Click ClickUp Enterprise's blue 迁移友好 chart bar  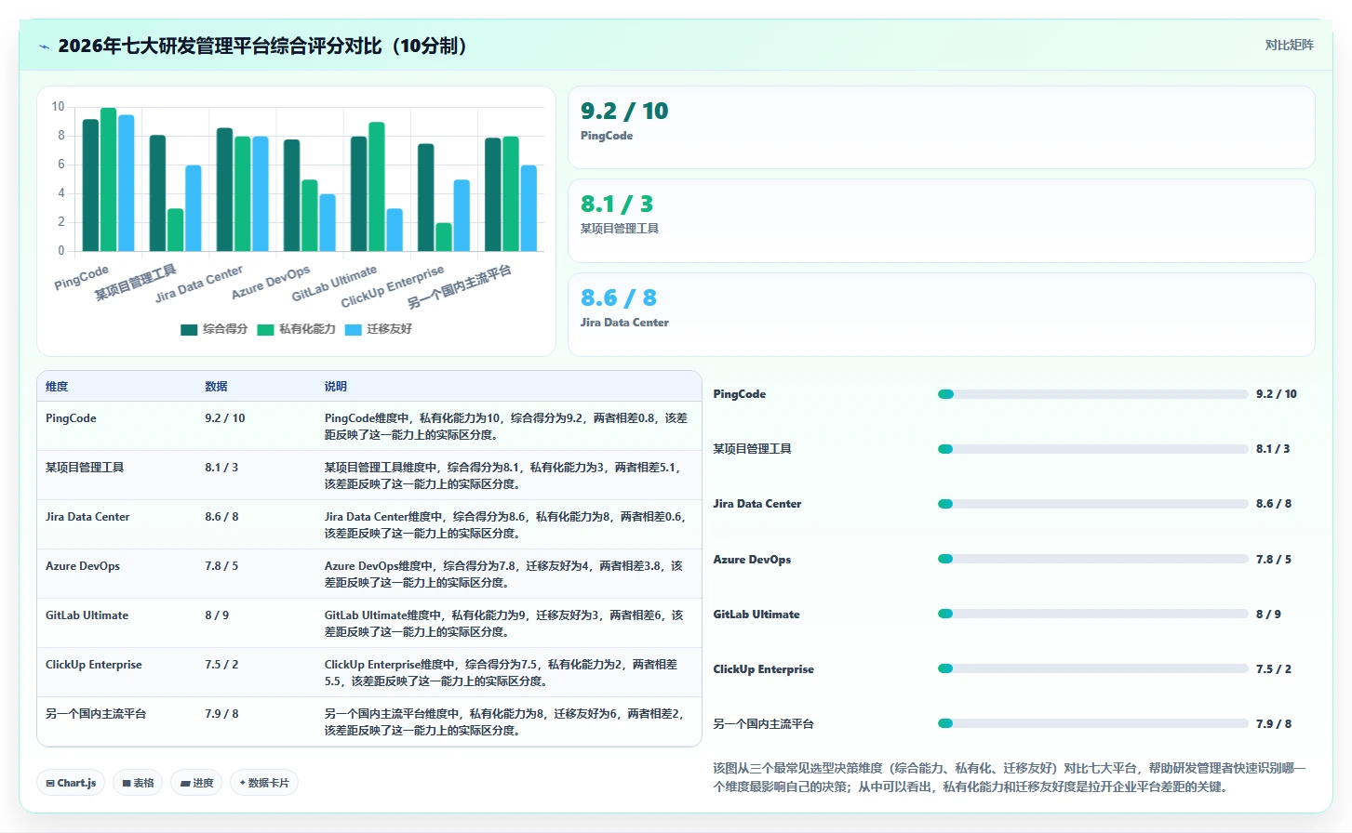coord(462,216)
